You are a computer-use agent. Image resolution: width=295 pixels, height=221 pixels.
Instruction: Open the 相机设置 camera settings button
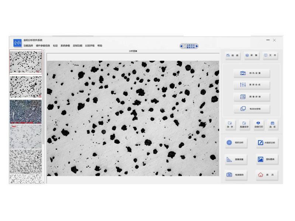[x=251, y=73]
